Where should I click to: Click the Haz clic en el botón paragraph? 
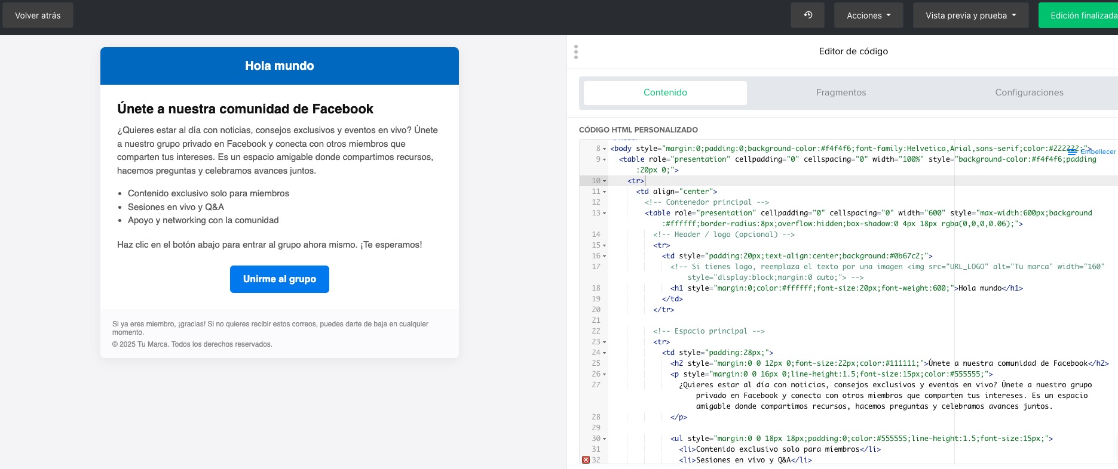269,245
